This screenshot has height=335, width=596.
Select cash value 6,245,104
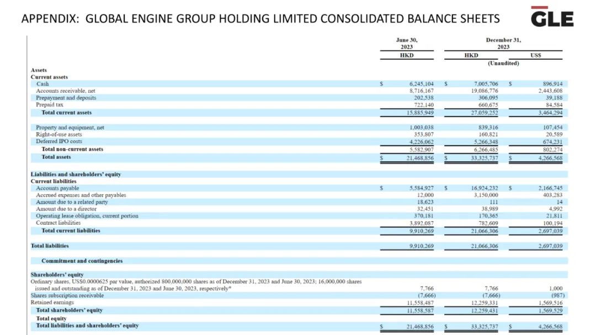pyautogui.click(x=422, y=84)
